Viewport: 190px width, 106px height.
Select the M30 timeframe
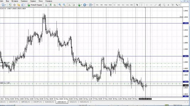pos(110,5)
